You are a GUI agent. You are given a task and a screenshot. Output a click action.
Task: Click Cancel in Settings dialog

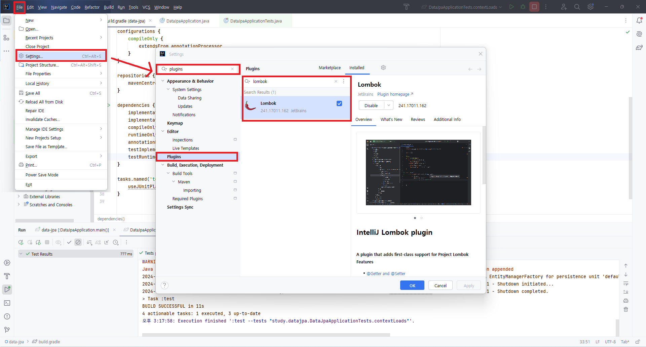click(x=440, y=286)
